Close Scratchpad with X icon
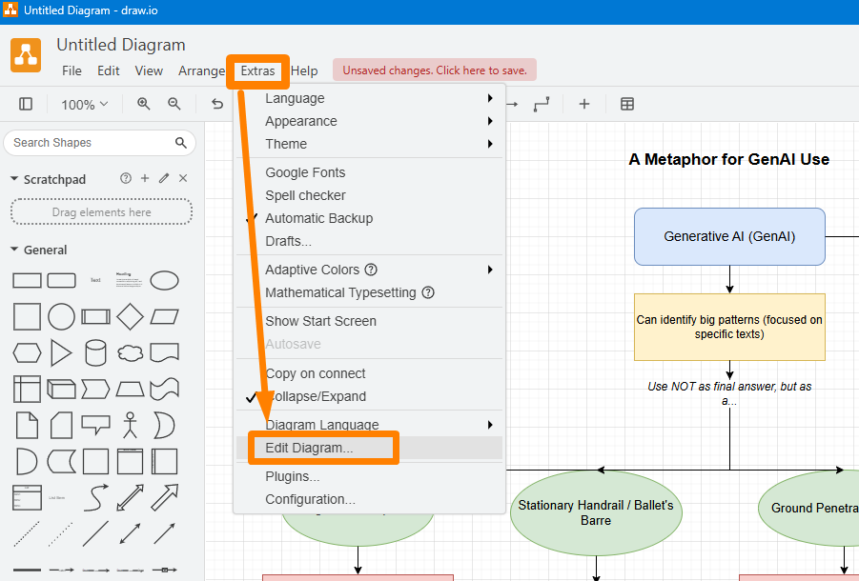This screenshot has width=859, height=581. pos(183,178)
